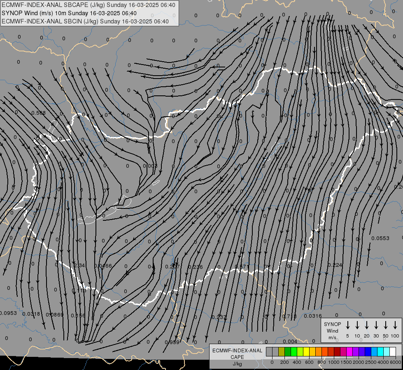Click the SYNOP wind arrow for 20 m/s
This screenshot has height=370, width=403.
coord(367,325)
